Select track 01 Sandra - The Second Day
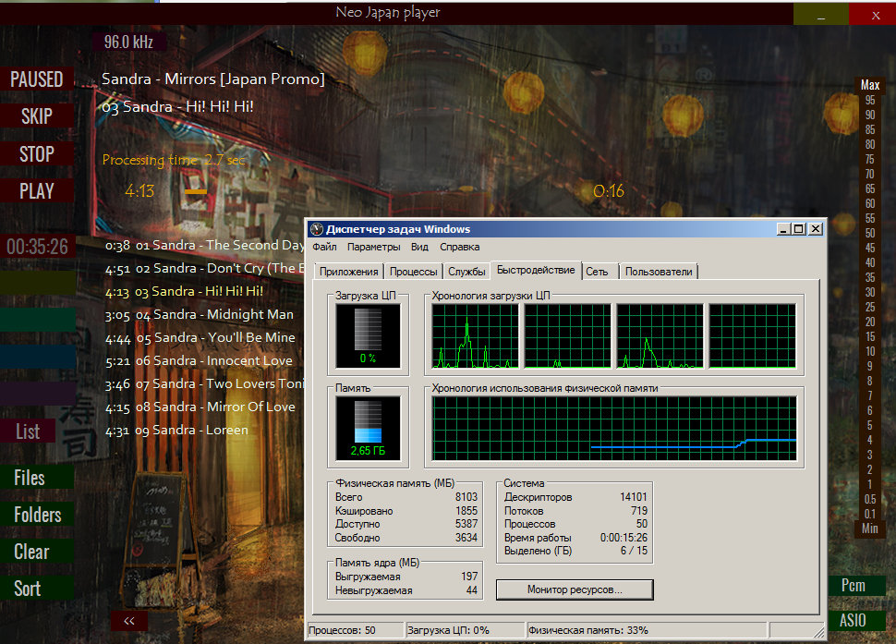The image size is (896, 644). 204,245
